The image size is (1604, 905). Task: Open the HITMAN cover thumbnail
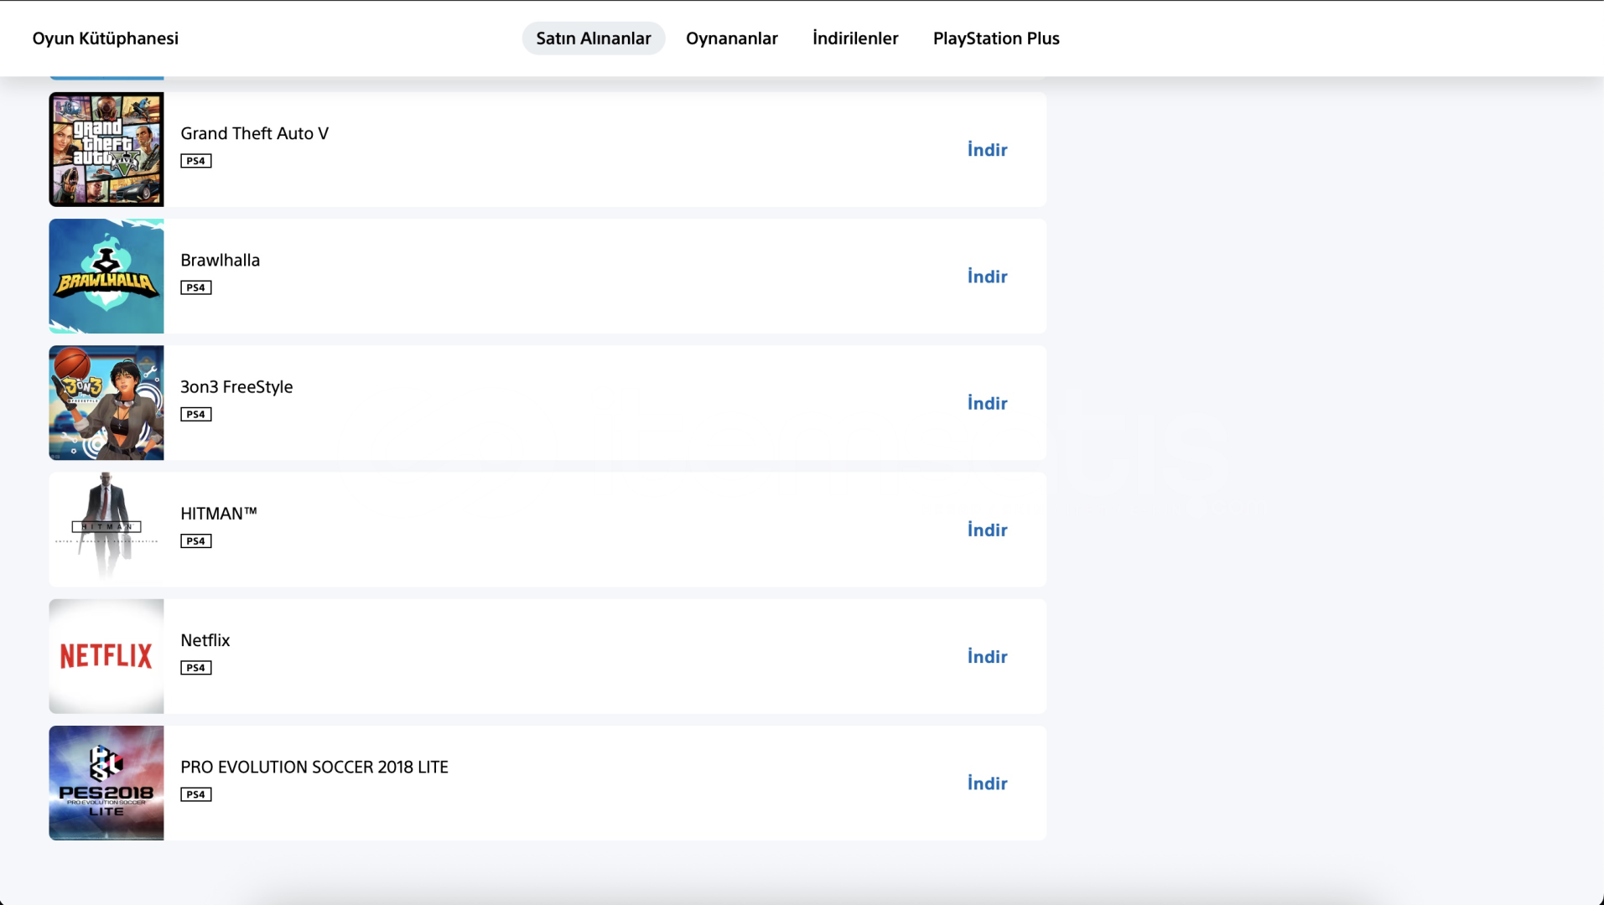[x=106, y=530]
